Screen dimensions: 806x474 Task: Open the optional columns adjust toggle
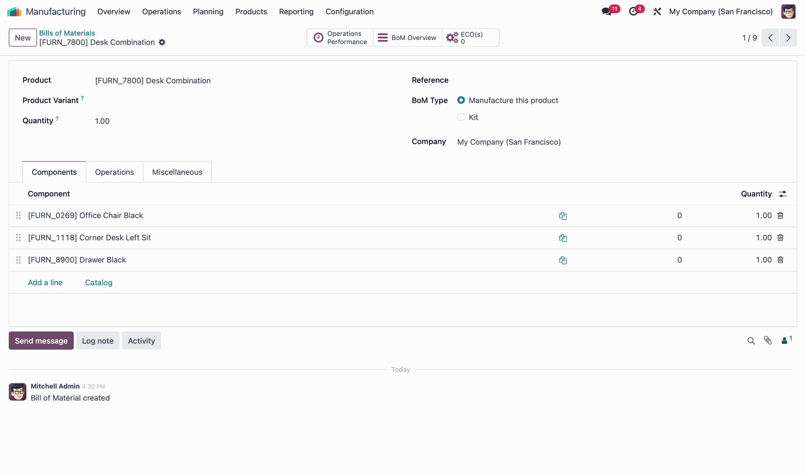tap(782, 194)
